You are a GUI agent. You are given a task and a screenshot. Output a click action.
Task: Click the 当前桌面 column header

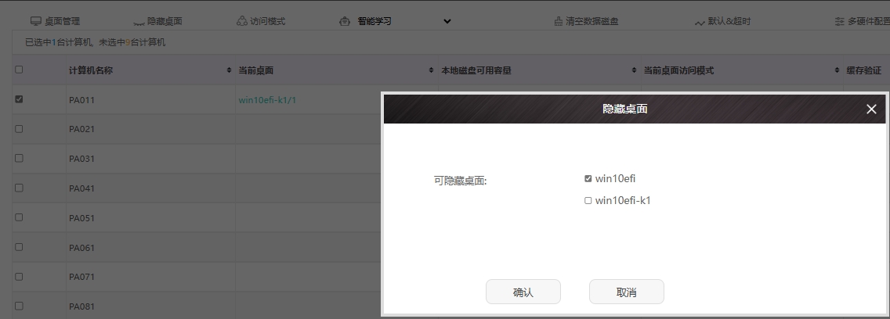tap(256, 70)
